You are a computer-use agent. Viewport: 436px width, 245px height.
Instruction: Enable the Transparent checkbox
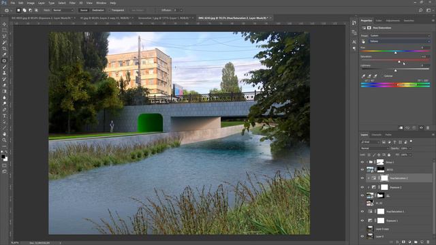pos(110,10)
